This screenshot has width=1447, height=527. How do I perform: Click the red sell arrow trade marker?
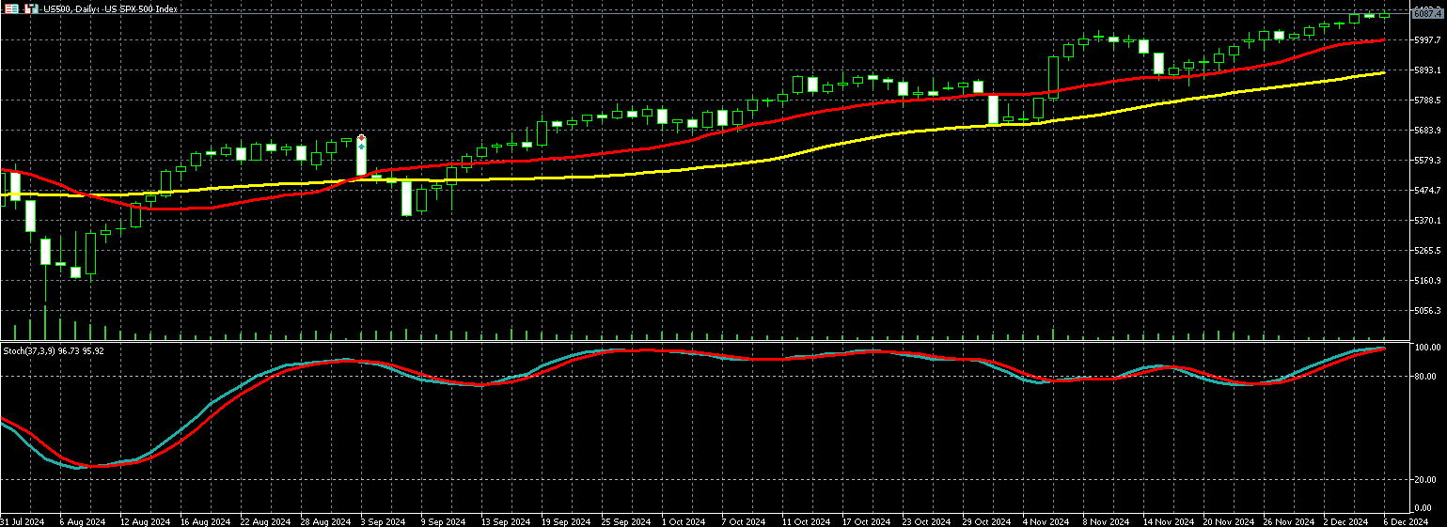point(362,138)
